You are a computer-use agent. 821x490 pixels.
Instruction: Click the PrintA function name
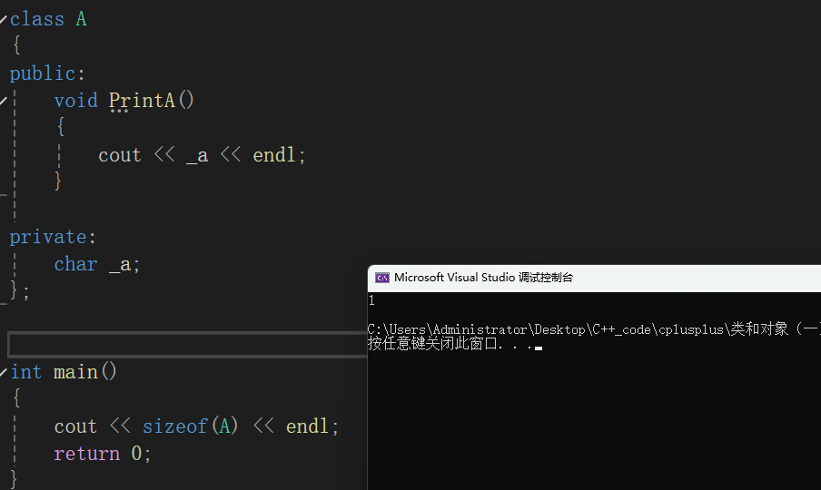[x=142, y=101]
